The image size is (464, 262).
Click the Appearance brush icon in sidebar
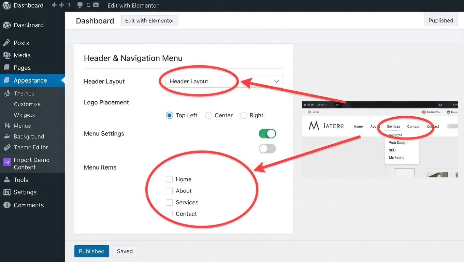coord(6,81)
